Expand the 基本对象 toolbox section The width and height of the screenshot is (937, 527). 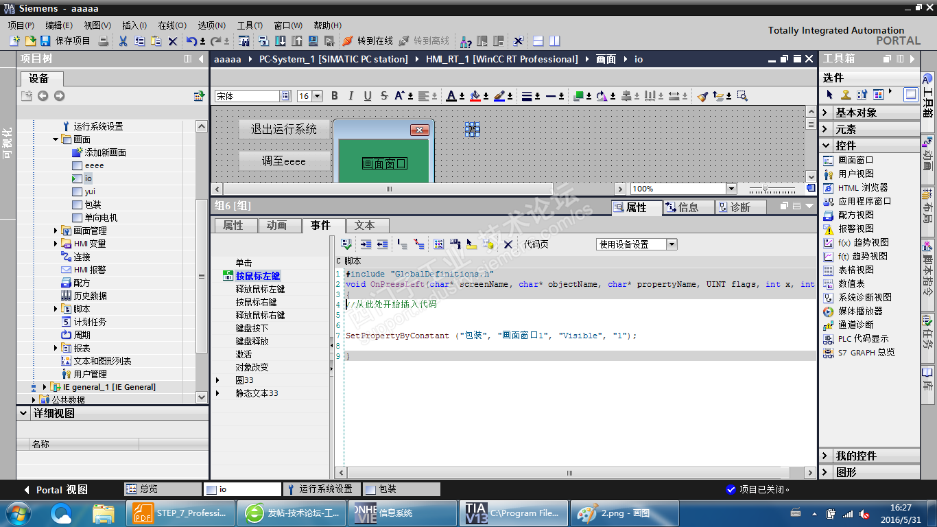[825, 113]
